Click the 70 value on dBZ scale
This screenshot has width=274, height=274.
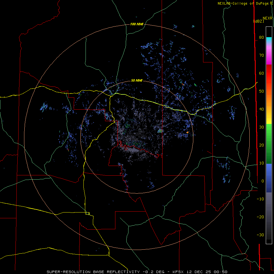(262, 55)
